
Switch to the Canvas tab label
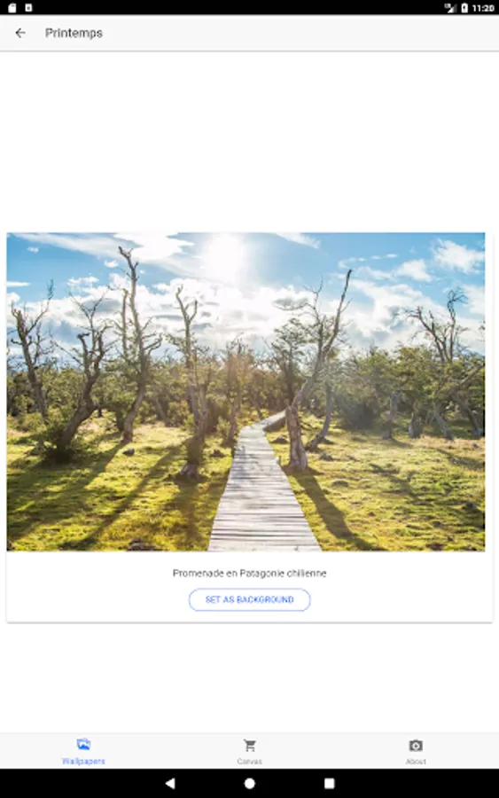pyautogui.click(x=249, y=762)
